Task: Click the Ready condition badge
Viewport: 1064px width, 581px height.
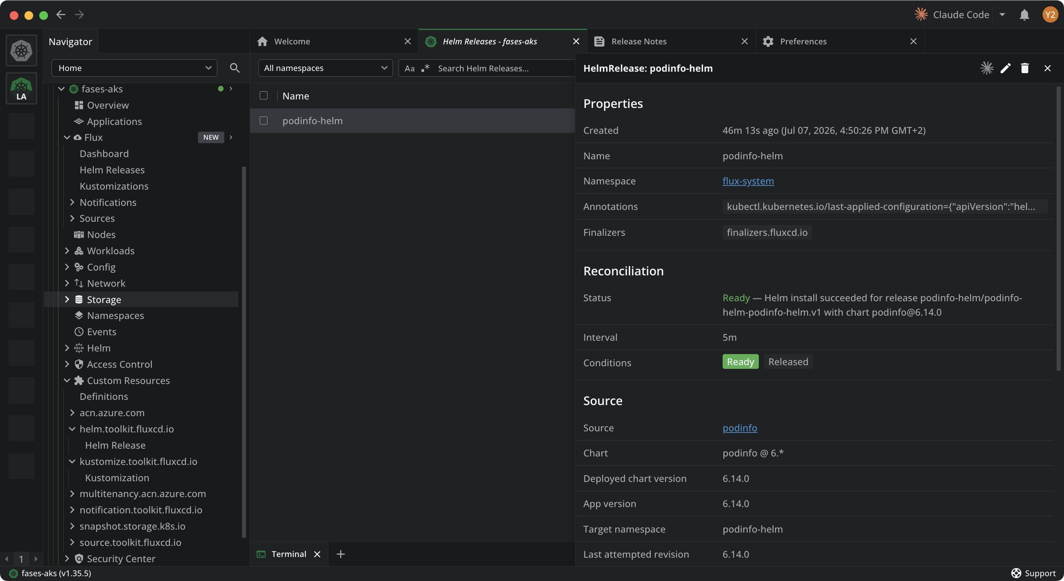Action: pyautogui.click(x=740, y=362)
